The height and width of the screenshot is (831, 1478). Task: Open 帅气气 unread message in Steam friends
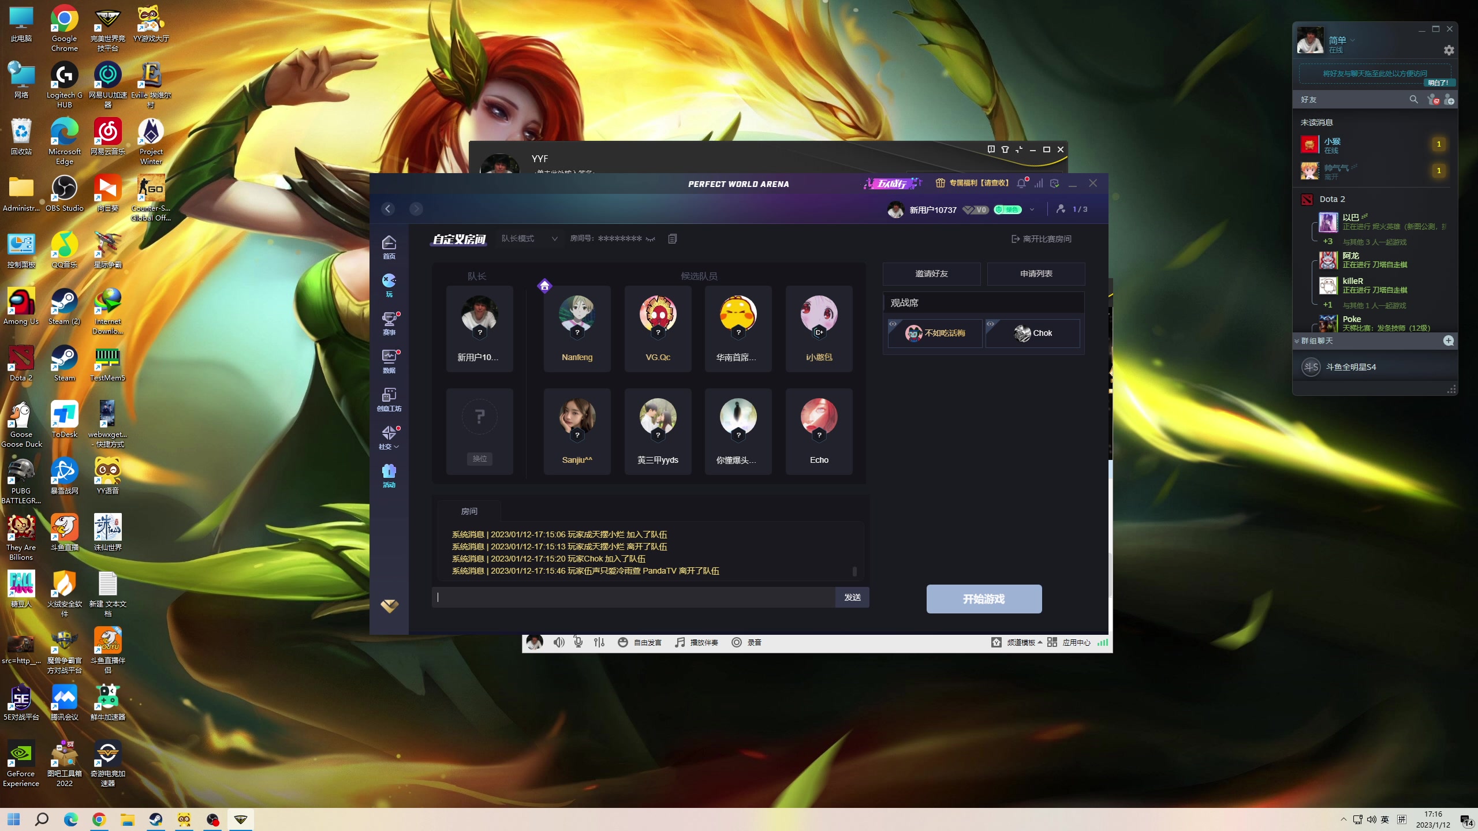(1375, 171)
